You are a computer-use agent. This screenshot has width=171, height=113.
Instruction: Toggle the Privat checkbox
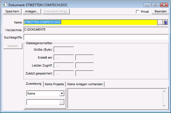click(x=138, y=12)
